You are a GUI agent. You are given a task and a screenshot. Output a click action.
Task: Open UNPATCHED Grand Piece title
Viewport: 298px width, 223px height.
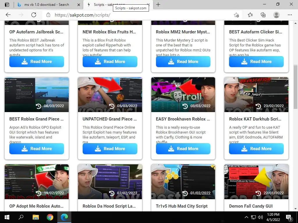pos(110,119)
